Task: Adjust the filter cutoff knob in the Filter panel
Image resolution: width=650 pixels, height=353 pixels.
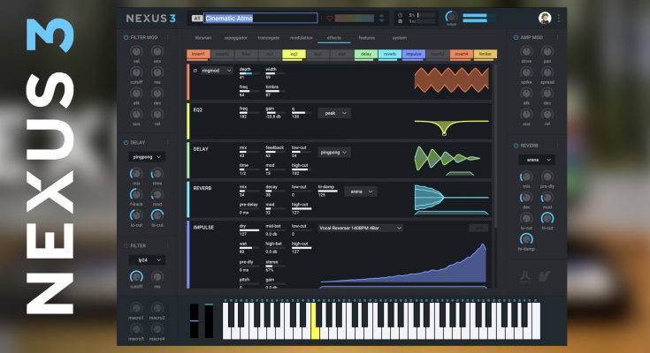Action: tap(135, 276)
